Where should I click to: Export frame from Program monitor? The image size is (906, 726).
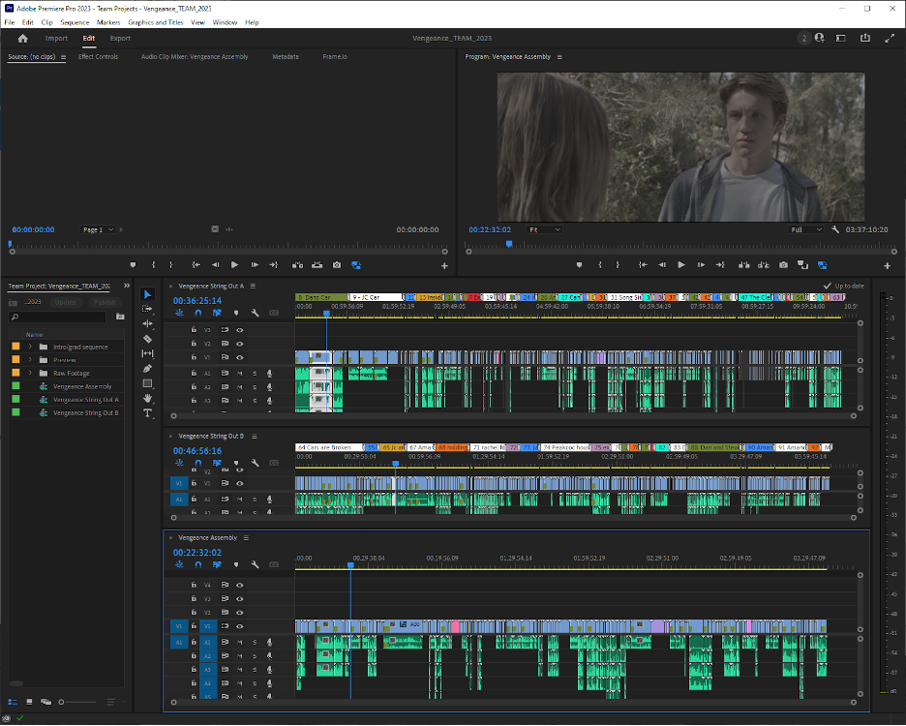click(x=783, y=264)
